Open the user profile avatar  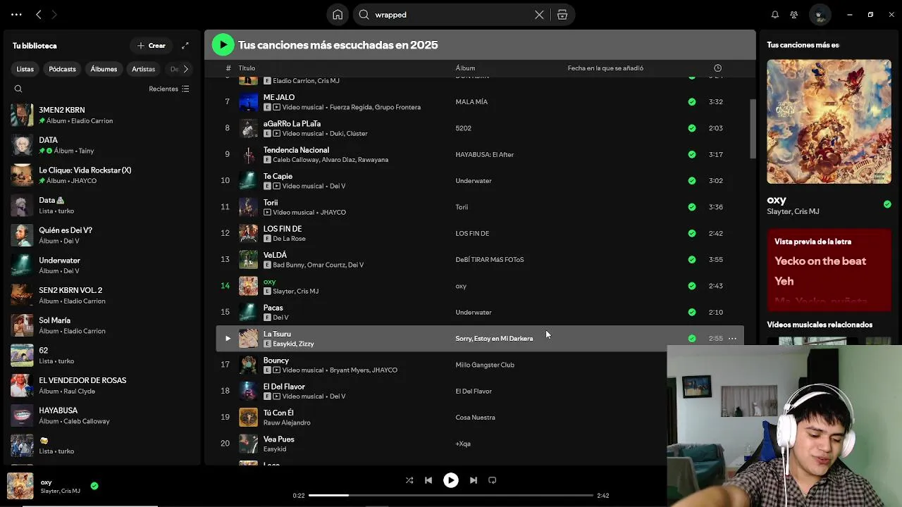coord(819,14)
